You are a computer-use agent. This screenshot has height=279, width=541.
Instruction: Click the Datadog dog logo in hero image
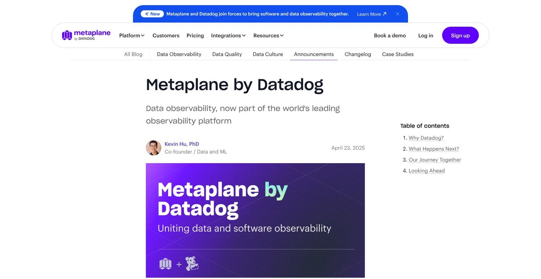click(x=192, y=264)
